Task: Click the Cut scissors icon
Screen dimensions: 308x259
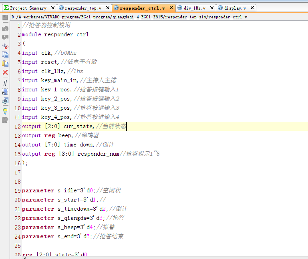Action: click(x=5, y=46)
